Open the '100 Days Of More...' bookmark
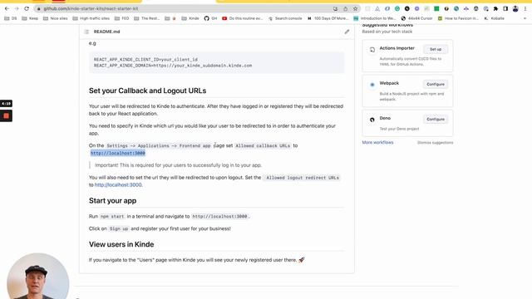532x299 pixels. [x=328, y=18]
